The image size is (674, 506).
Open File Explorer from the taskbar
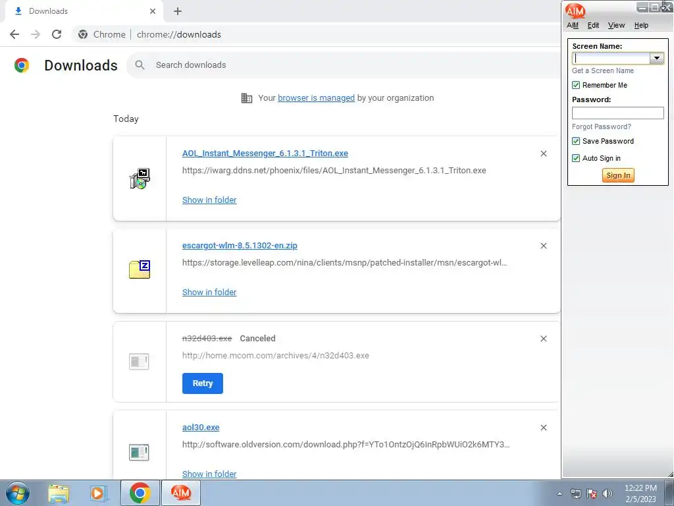(x=59, y=493)
